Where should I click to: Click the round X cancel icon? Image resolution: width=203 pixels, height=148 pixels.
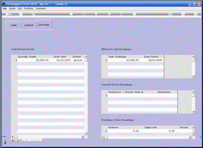(x=195, y=14)
